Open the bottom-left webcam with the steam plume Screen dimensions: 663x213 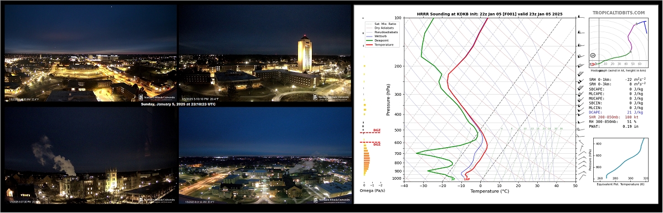(90, 155)
